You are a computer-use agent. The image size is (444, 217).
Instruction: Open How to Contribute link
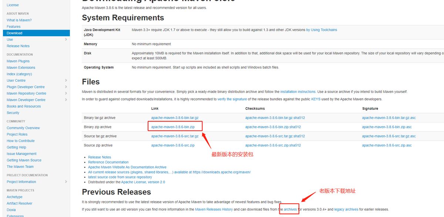[21, 141]
